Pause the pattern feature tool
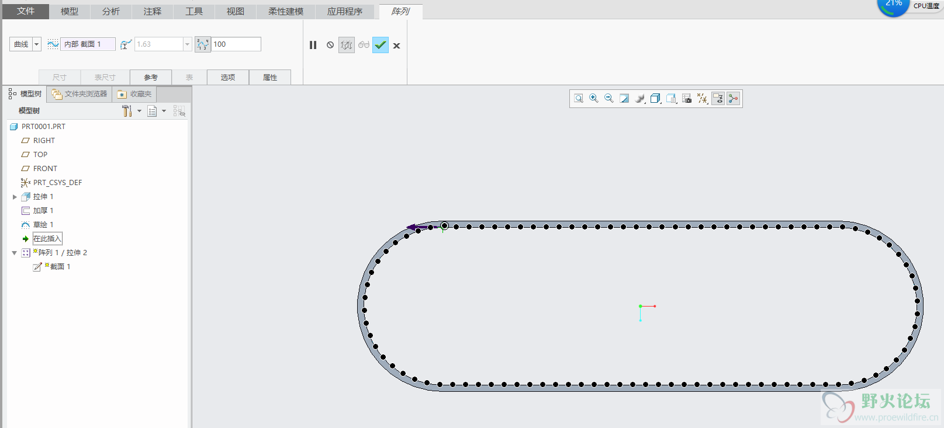The height and width of the screenshot is (428, 944). click(x=313, y=45)
